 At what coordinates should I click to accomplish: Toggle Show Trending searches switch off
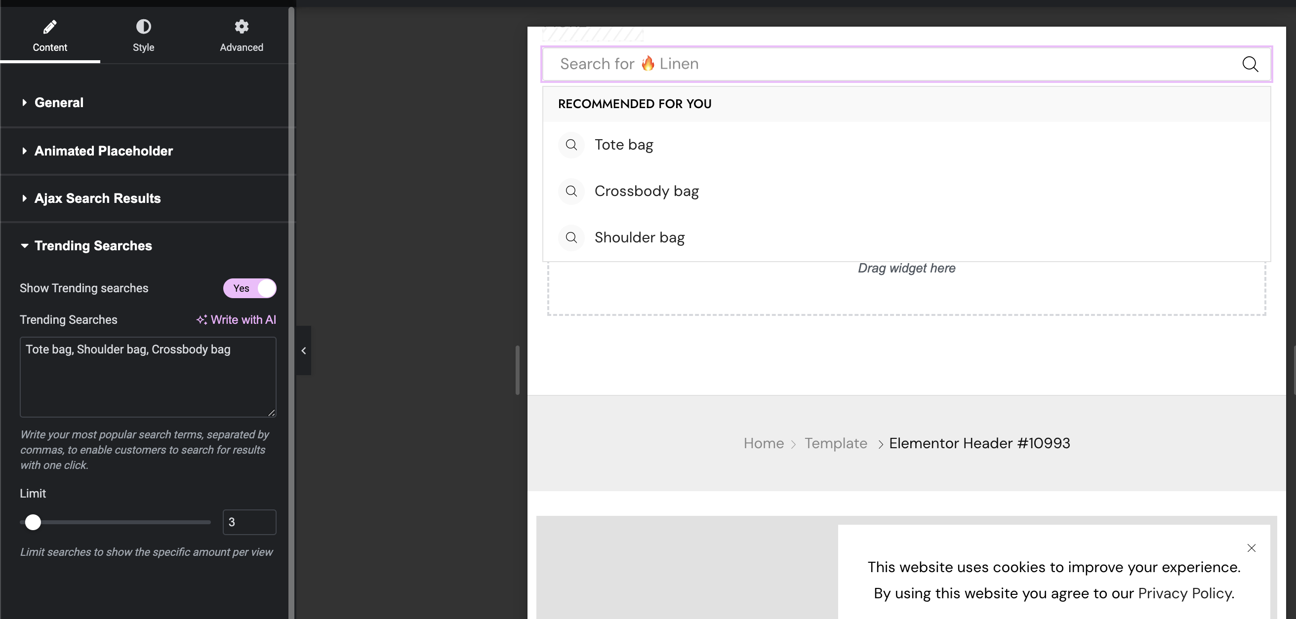(x=249, y=288)
